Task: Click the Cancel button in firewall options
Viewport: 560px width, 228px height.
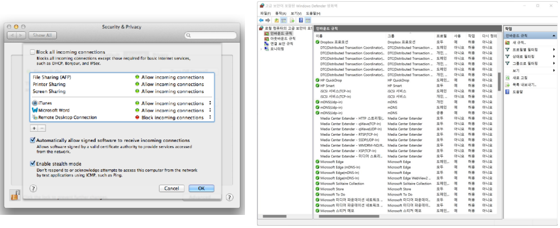Action: [x=171, y=188]
